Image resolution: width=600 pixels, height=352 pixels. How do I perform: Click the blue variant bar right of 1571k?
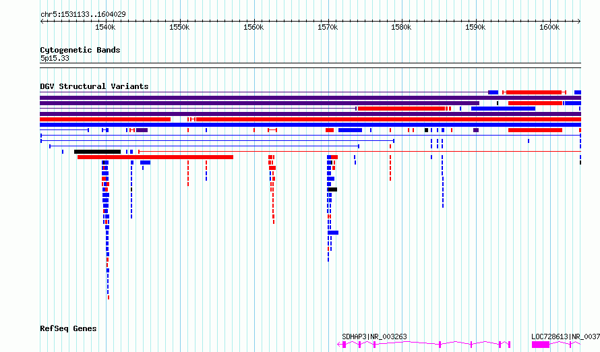350,130
